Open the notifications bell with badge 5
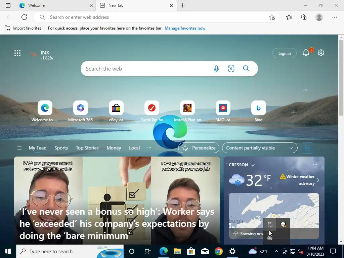 pyautogui.click(x=306, y=53)
